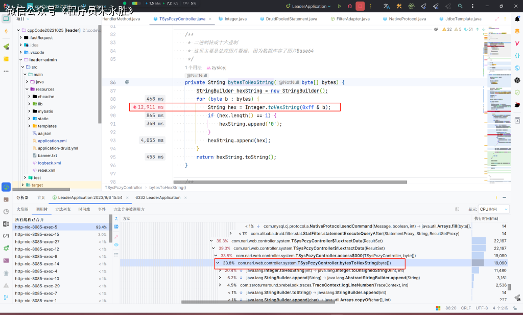
Task: Expand the TraceContext.logLineNumber call node
Action: tap(220, 285)
